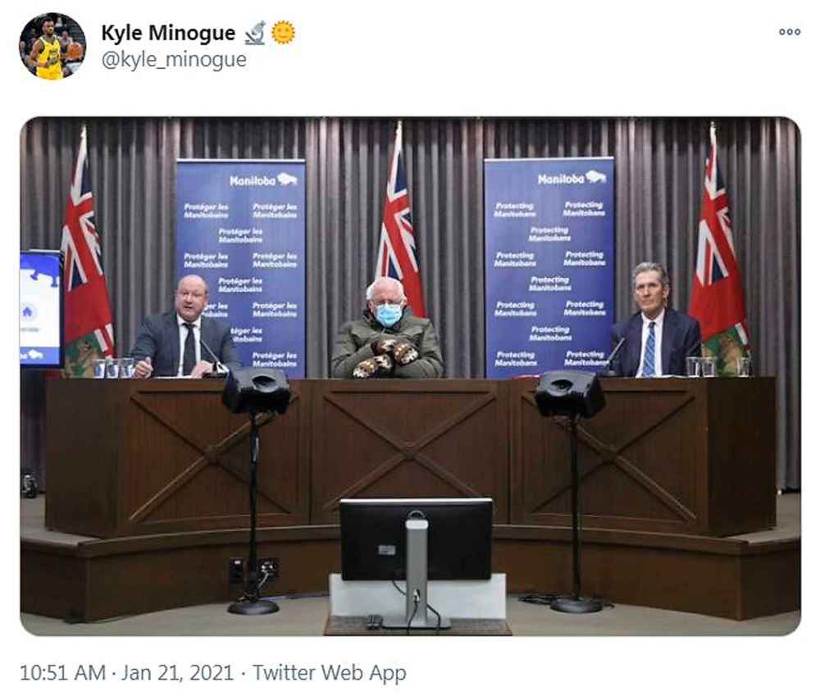Click the microscope emoji beside the name
Image resolution: width=820 pixels, height=700 pixels.
tap(255, 33)
